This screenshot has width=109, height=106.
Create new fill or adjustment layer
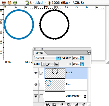pyautogui.click(x=69, y=104)
